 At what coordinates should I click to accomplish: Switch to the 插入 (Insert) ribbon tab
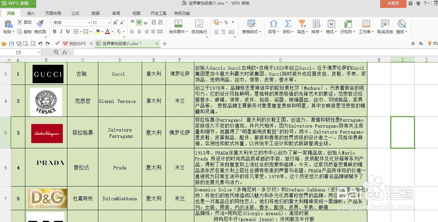pos(31,13)
